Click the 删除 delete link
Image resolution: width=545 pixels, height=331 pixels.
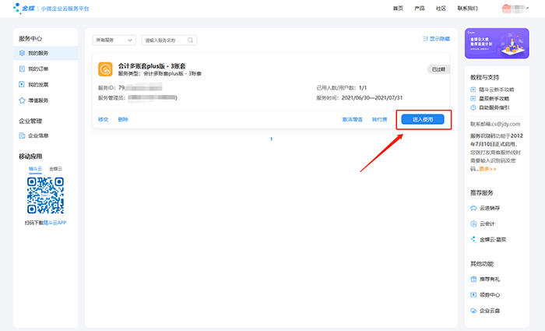(123, 119)
